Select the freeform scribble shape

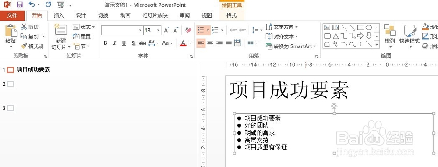coord(336,44)
